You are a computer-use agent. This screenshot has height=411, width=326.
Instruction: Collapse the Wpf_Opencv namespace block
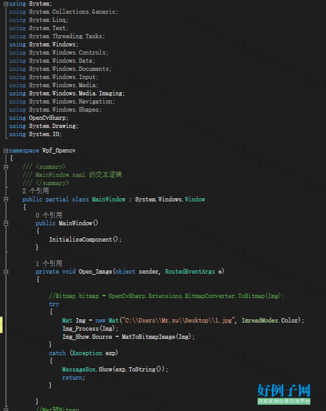pos(6,151)
